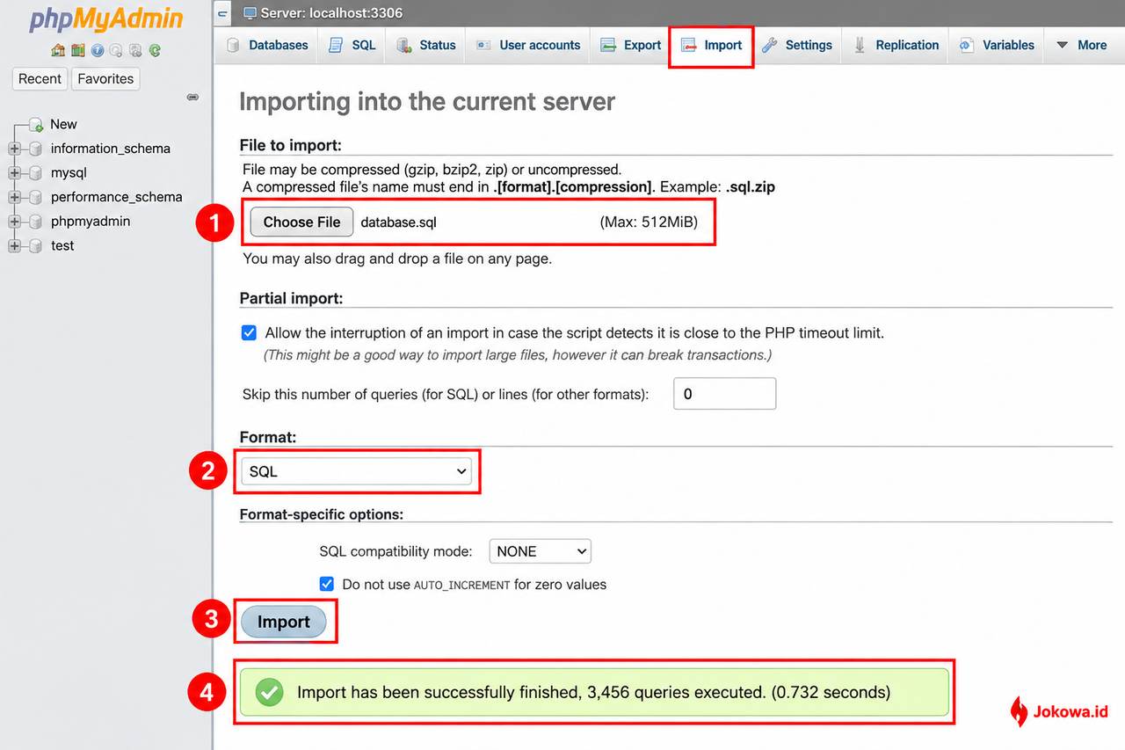Click the Home icon under the phpMyAdmin logo
The image size is (1125, 750).
pyautogui.click(x=58, y=50)
